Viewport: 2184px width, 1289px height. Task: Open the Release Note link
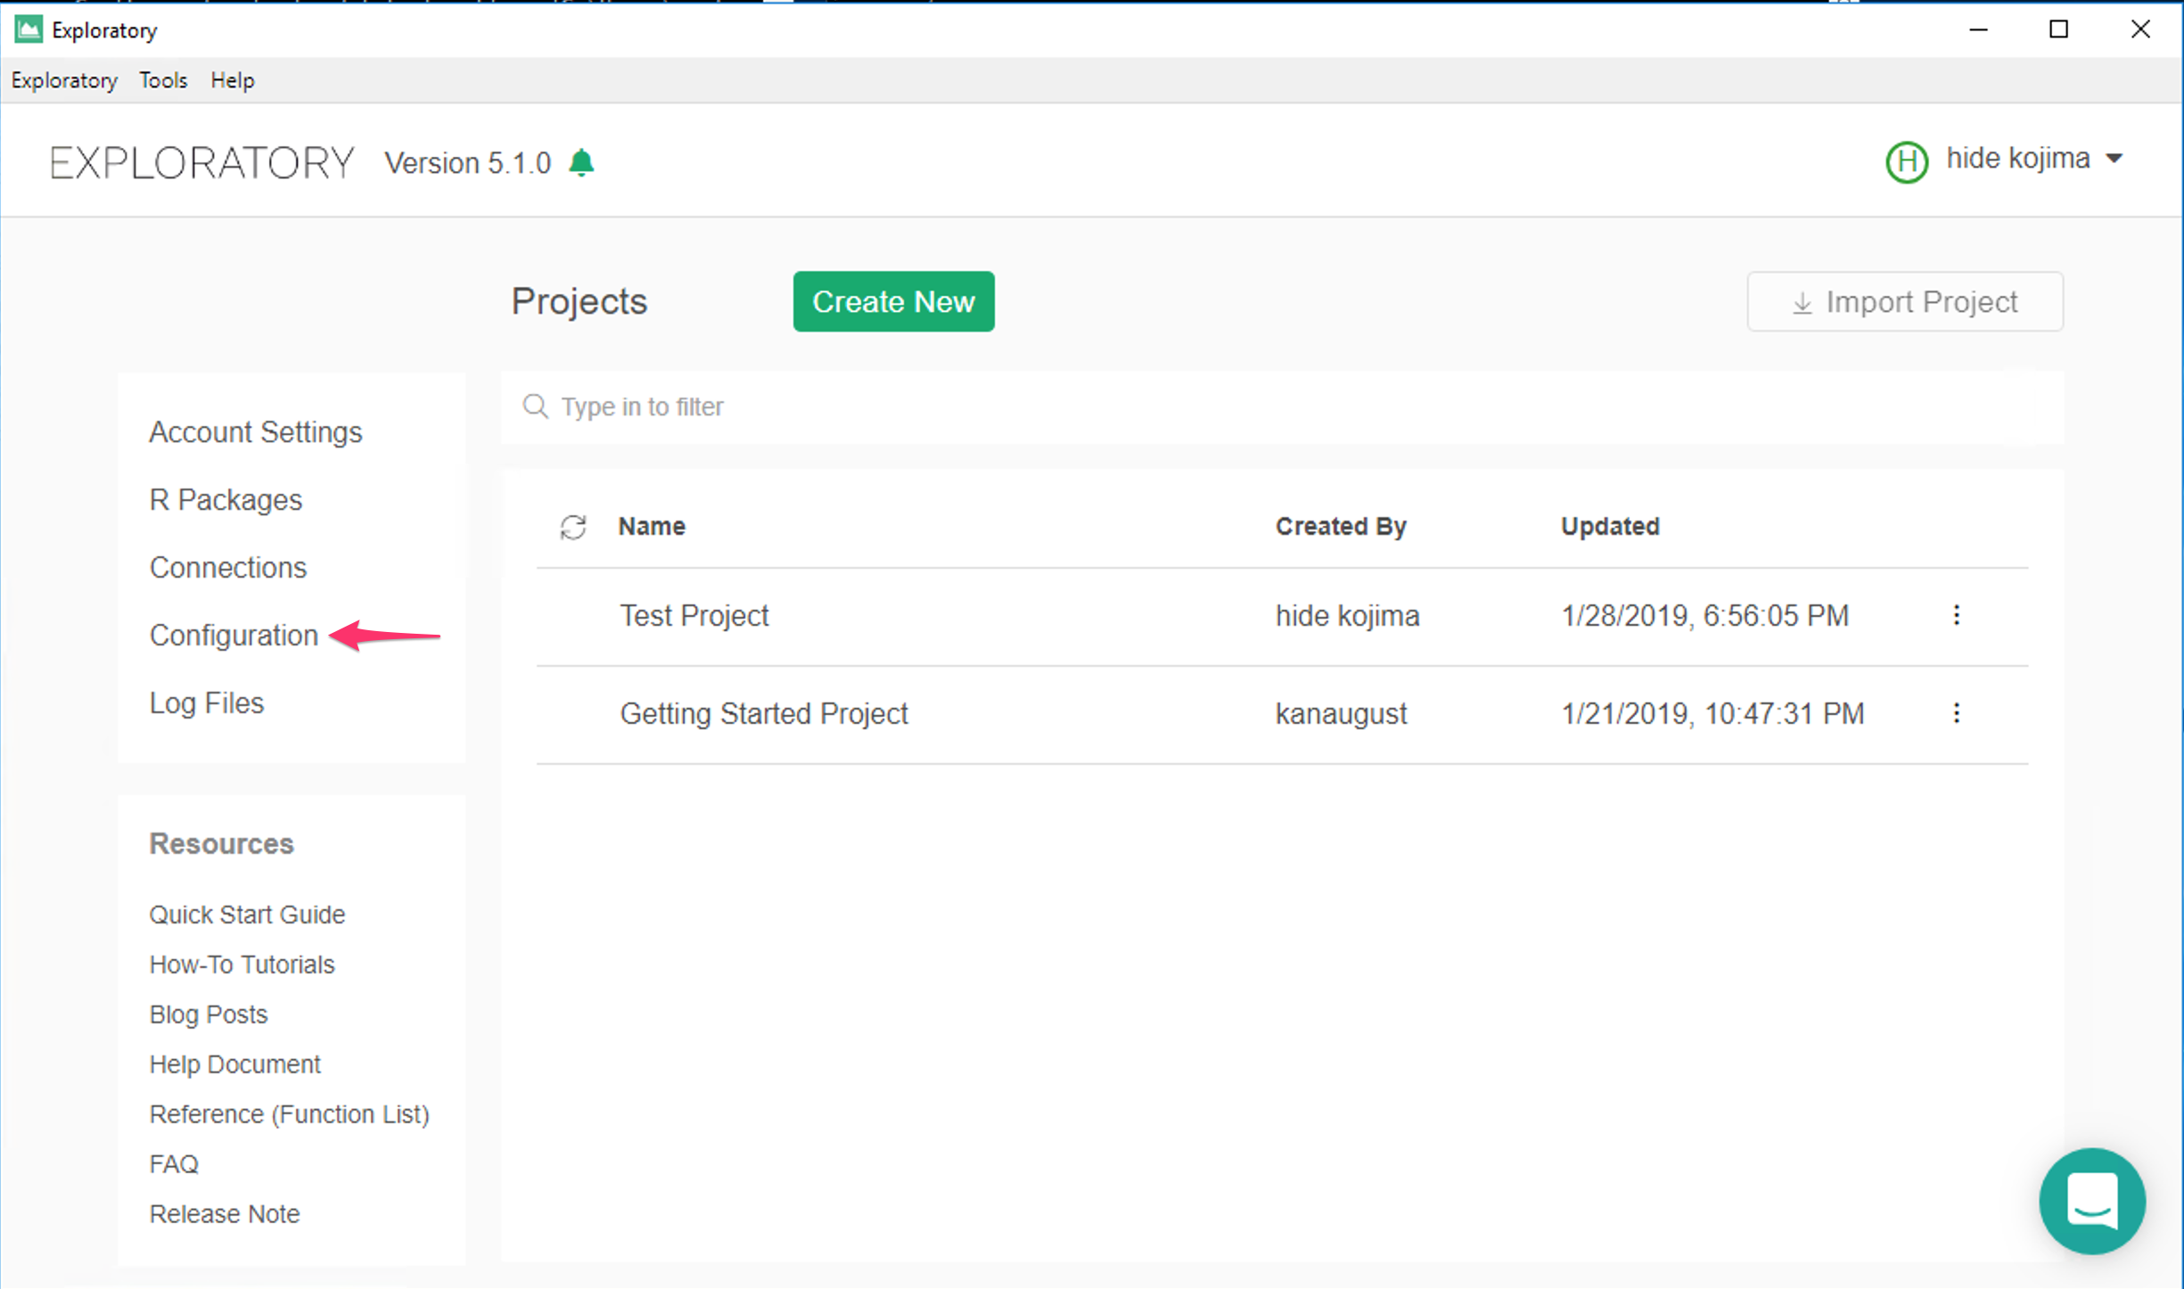(x=225, y=1214)
